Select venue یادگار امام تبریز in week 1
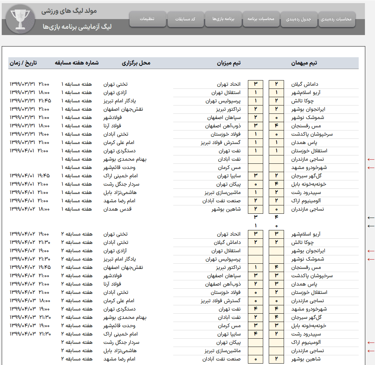Screen dimensions: 375x365 [119, 101]
